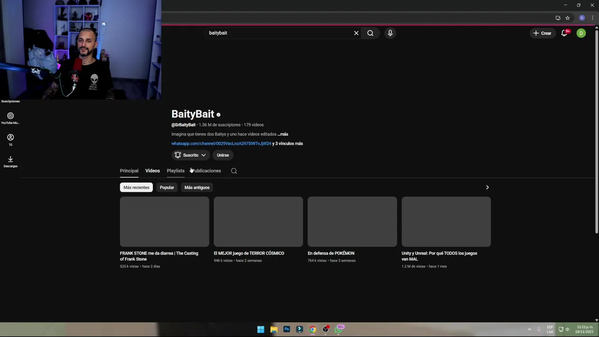Click the @SrBaityBait handle text
Screen dimensions: 599x337
coord(183,125)
